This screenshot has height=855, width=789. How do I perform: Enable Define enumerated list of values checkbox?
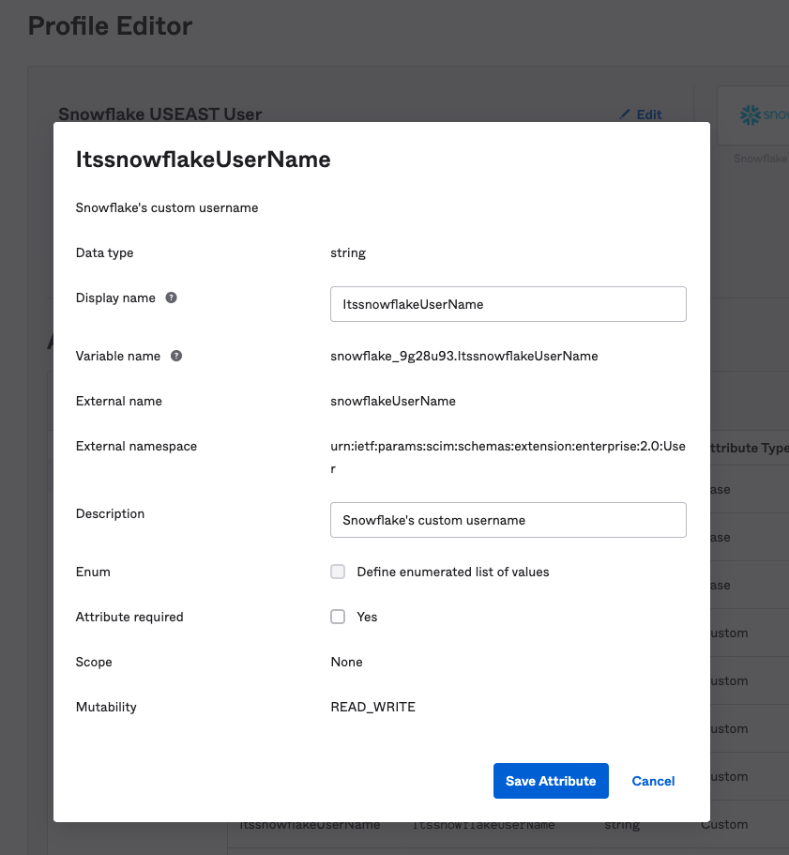(338, 572)
